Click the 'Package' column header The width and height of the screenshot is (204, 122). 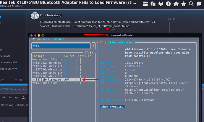(x=38, y=56)
